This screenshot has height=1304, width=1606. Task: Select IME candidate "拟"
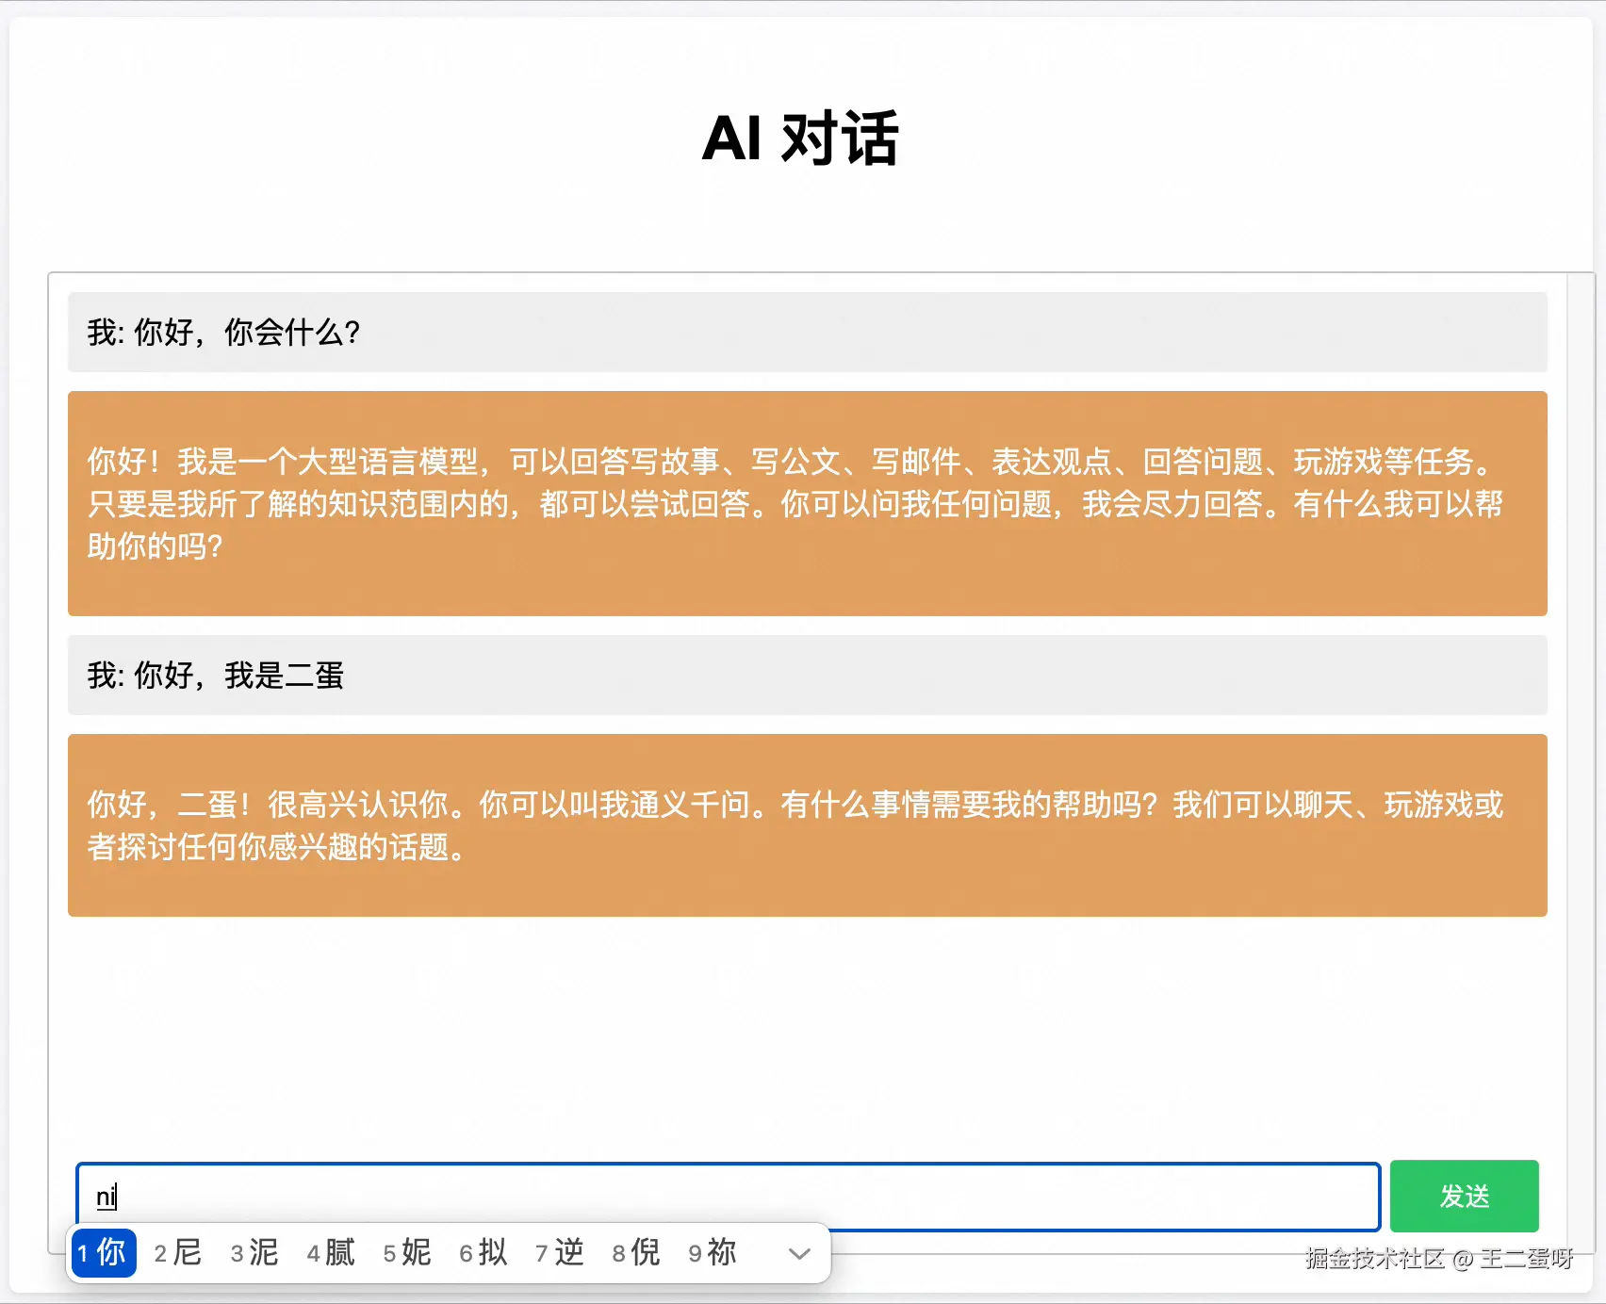[x=483, y=1253]
